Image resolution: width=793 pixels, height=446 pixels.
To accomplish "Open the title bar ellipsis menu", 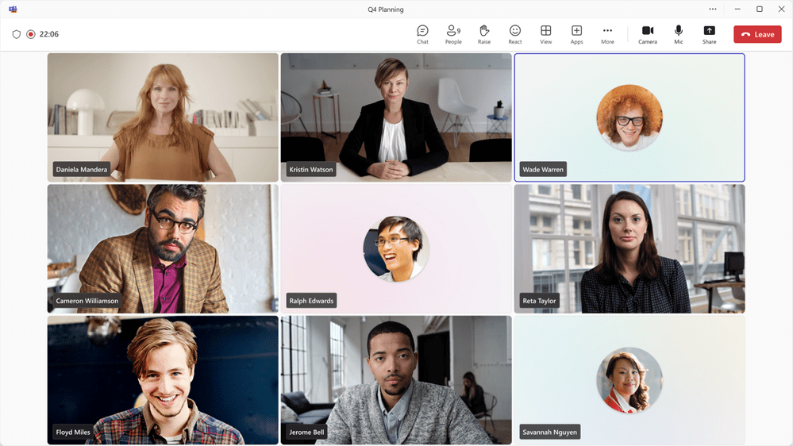I will pos(713,10).
